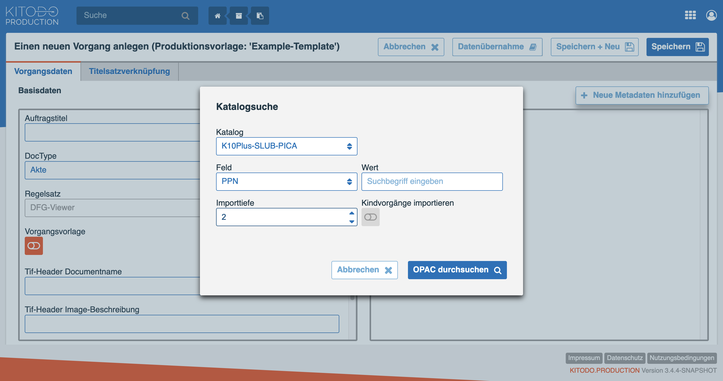Open the Impressum footer link
The width and height of the screenshot is (723, 381).
coord(584,358)
